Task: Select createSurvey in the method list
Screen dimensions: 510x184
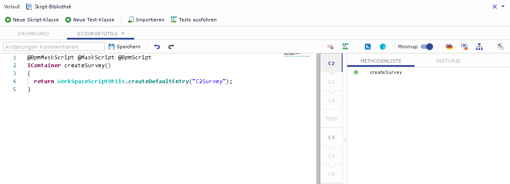Action: point(385,72)
